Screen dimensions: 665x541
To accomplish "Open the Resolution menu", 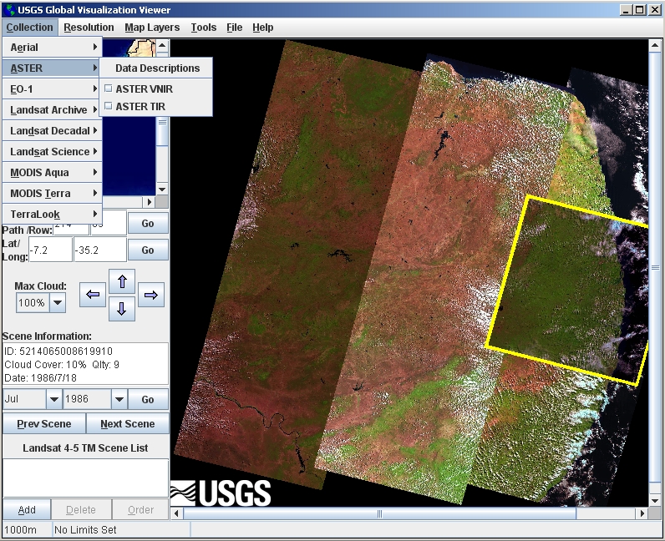I will 89,28.
